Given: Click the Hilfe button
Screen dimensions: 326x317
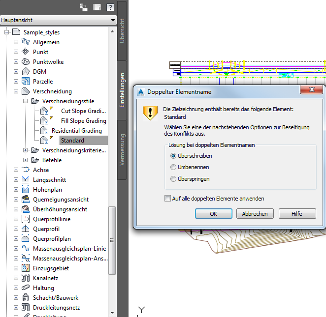Looking at the screenshot, I should pos(297,214).
